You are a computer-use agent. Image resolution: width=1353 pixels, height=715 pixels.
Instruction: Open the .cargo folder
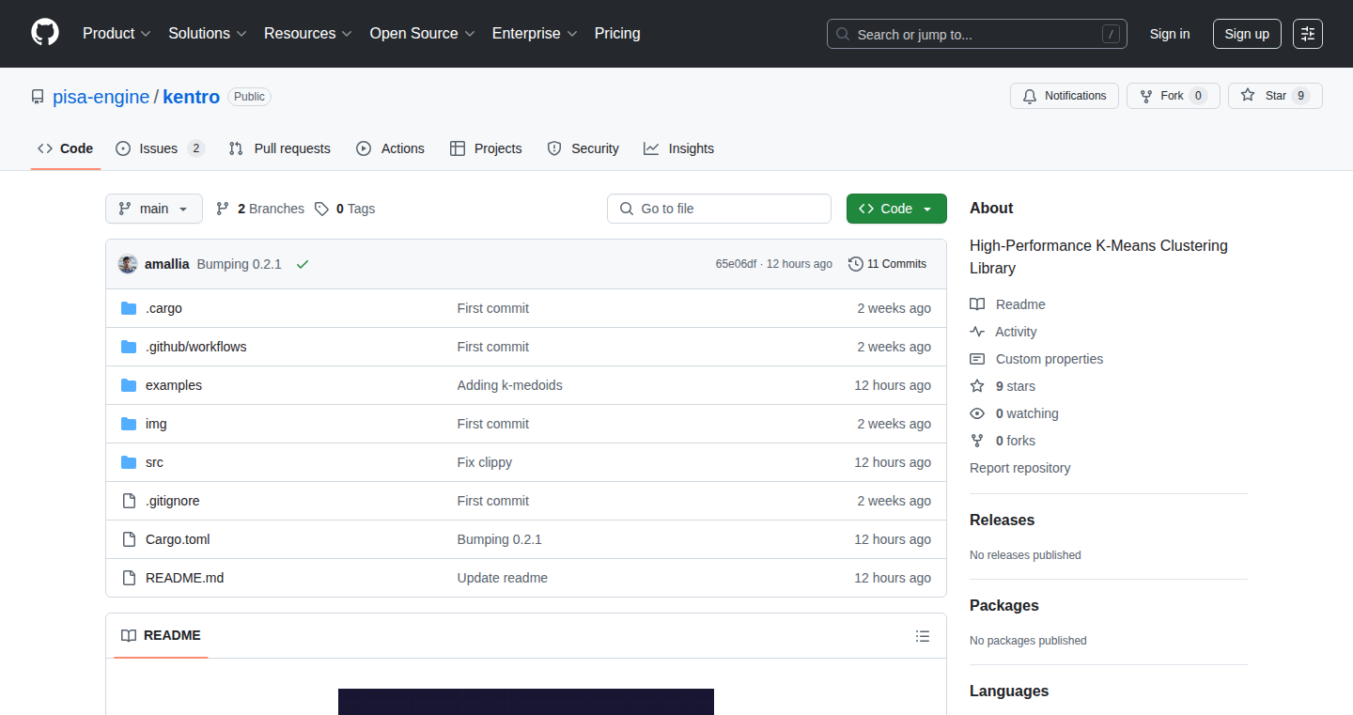tap(163, 308)
